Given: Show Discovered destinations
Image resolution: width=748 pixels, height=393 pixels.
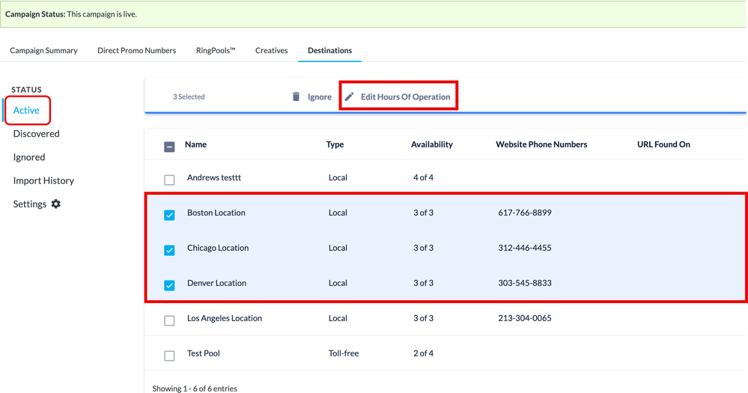Looking at the screenshot, I should [x=36, y=133].
